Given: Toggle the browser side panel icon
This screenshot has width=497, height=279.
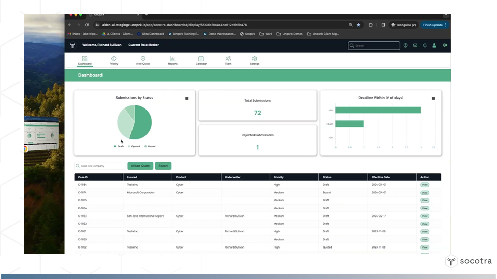Looking at the screenshot, I should pos(383,25).
